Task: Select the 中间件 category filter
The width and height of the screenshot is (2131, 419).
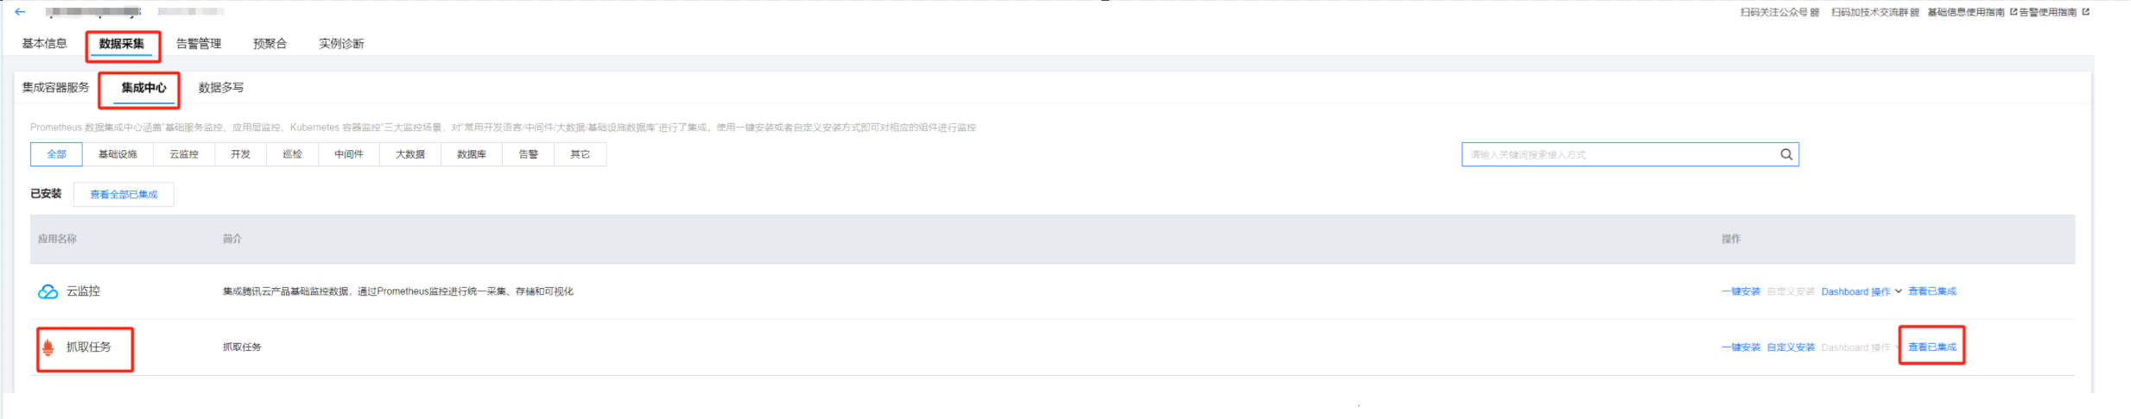Action: (x=349, y=154)
